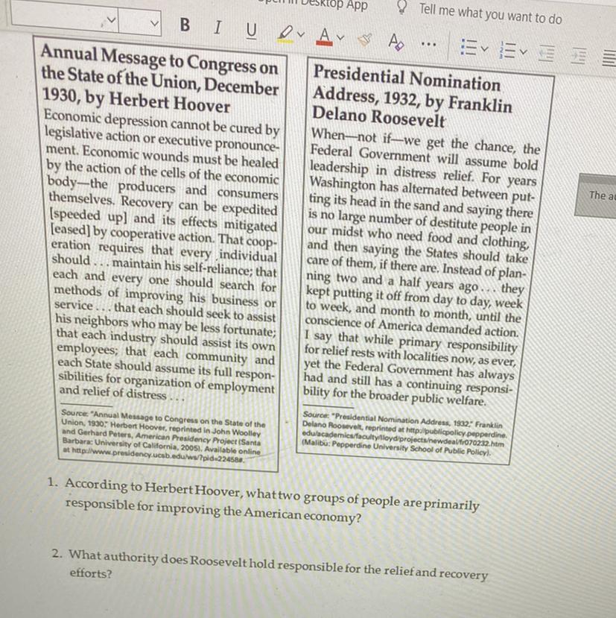This screenshot has width=616, height=618.
Task: Open highlight color dropdown arrow
Action: tap(300, 35)
